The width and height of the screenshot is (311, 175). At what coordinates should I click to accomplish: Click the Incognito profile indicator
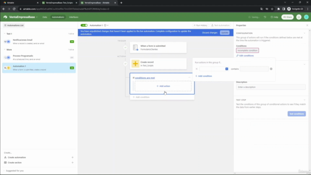pos(295,9)
